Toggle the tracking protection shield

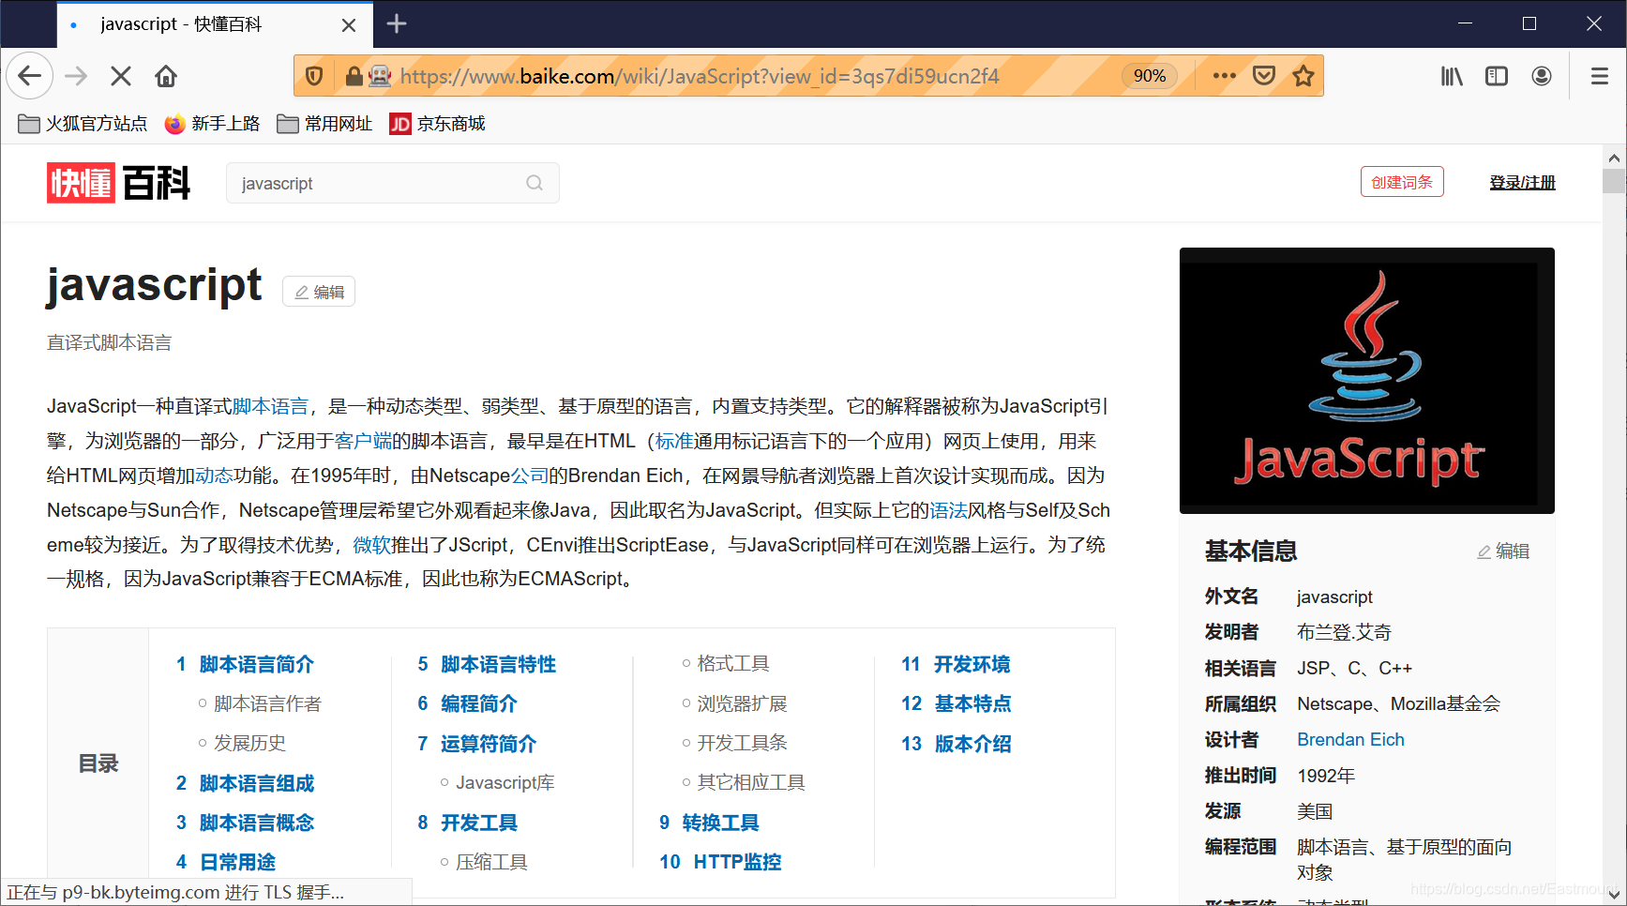[x=314, y=76]
